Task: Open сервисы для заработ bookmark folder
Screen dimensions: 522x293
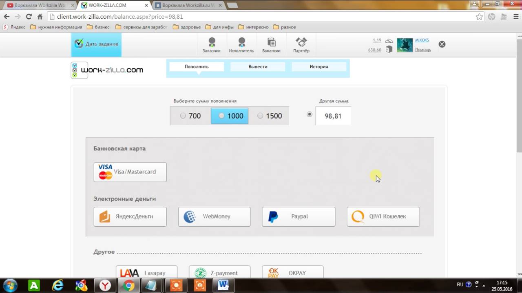Action: coord(142,27)
